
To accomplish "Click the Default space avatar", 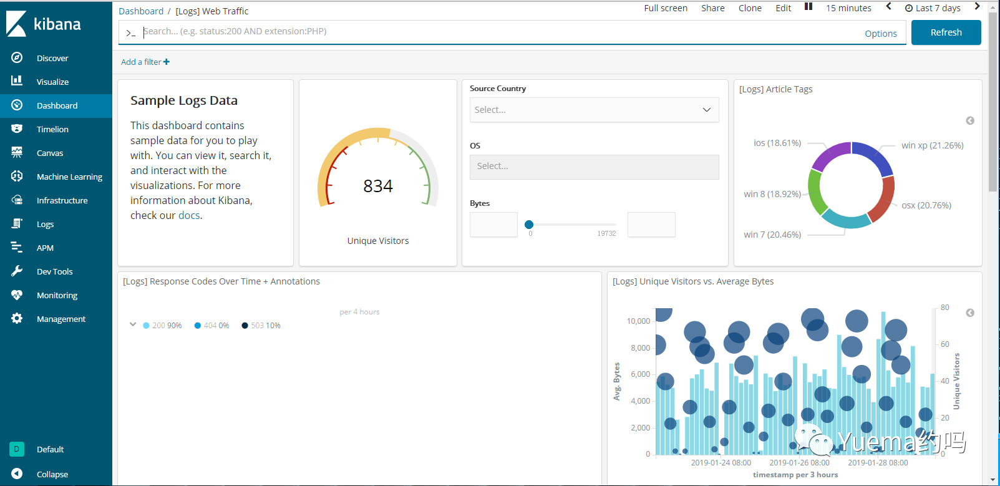I will 17,449.
